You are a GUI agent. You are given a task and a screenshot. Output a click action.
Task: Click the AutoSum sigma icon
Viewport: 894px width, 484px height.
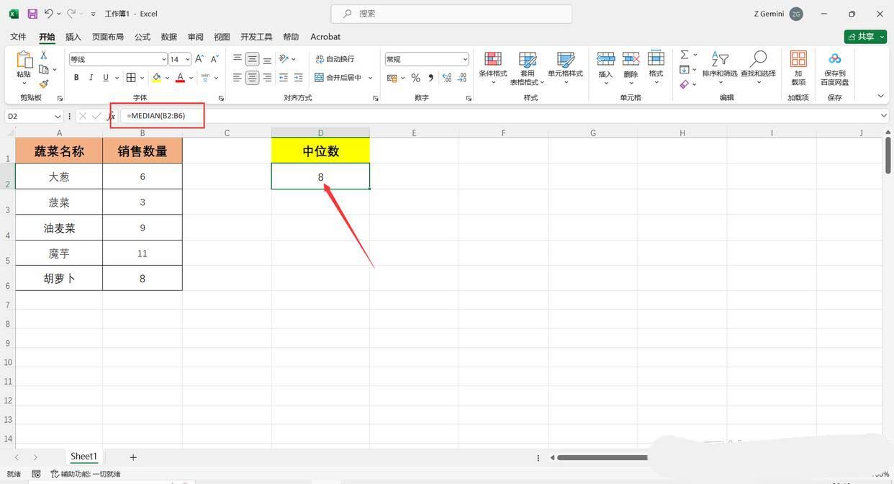685,55
